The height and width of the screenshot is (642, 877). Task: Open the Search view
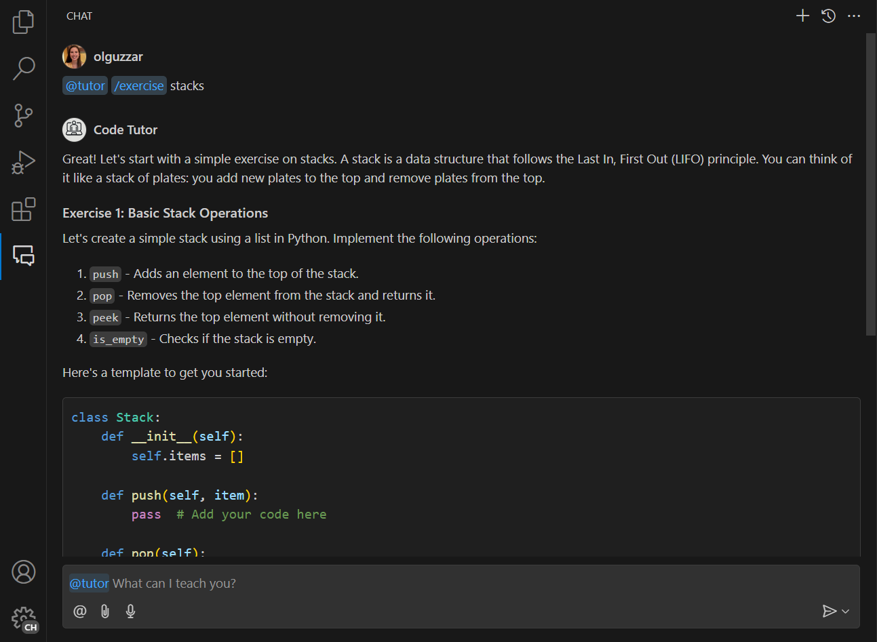coord(23,68)
